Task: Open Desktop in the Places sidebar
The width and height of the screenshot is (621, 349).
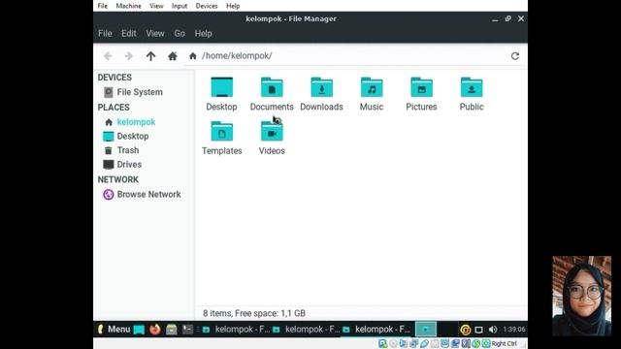Action: tap(126, 136)
